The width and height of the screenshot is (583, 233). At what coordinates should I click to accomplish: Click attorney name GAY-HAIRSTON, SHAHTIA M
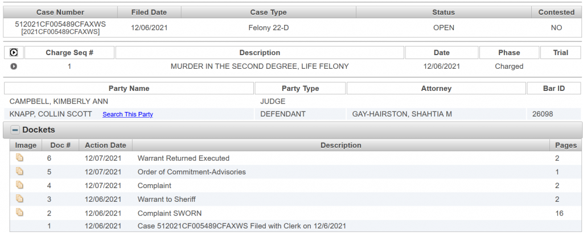[402, 114]
